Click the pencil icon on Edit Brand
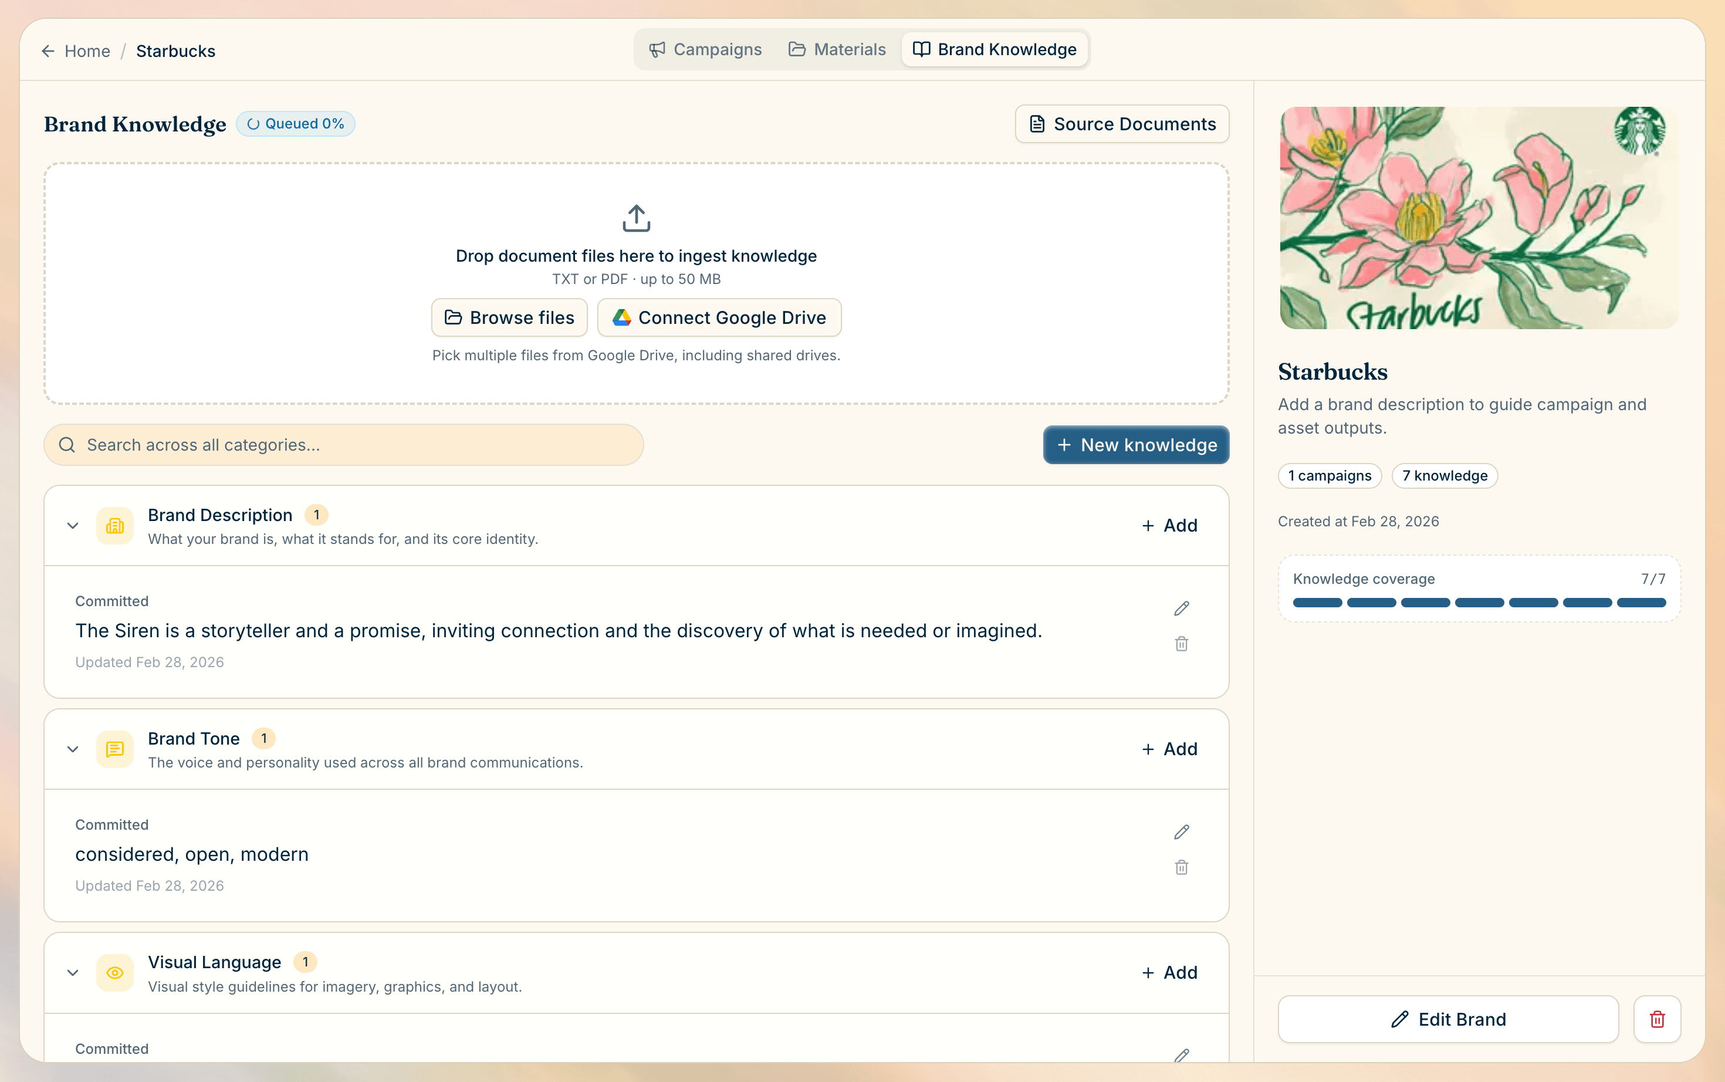1725x1082 pixels. pyautogui.click(x=1399, y=1019)
